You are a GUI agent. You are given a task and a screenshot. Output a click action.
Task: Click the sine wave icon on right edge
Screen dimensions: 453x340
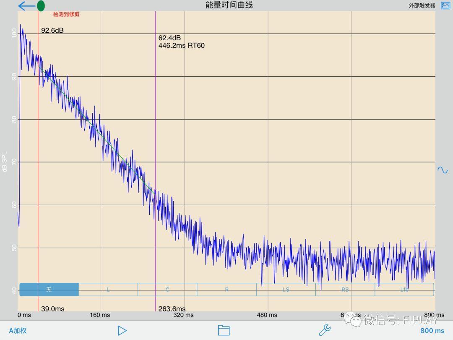pos(443,170)
